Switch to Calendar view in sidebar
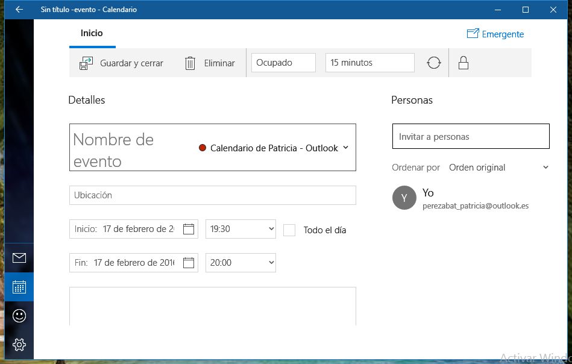 19,287
